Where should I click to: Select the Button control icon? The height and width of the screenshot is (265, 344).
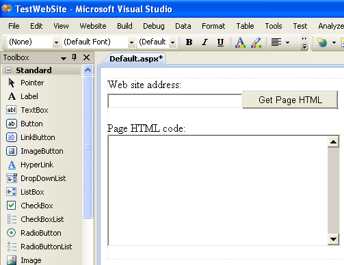(12, 124)
